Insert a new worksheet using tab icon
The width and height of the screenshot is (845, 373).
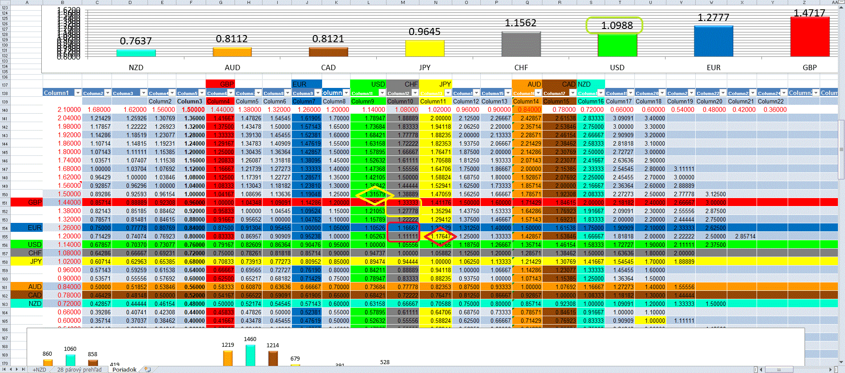(x=147, y=369)
